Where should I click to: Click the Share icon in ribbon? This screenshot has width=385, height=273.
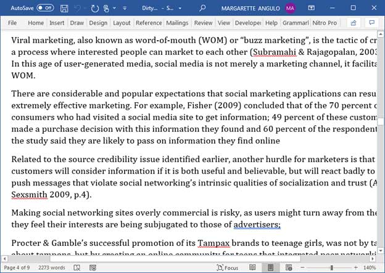pos(354,23)
